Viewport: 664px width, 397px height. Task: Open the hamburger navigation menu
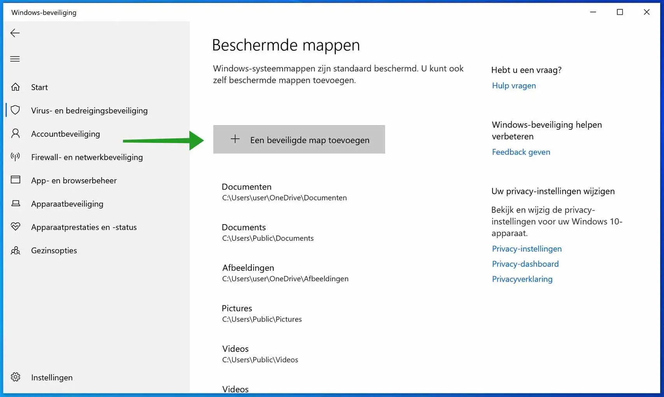(15, 59)
